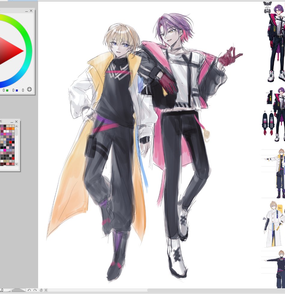Viewport: 285px width, 294px height.
Task: Minimize the color wheel panel
Action: 26,11
